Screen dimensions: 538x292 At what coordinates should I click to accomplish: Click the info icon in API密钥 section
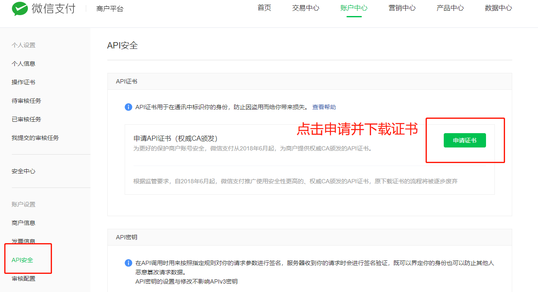[x=128, y=263]
